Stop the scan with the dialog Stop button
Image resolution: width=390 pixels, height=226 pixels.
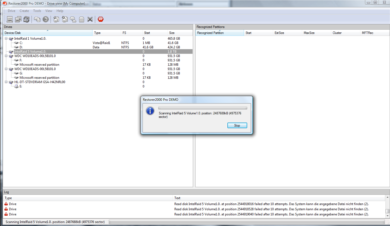pos(237,125)
